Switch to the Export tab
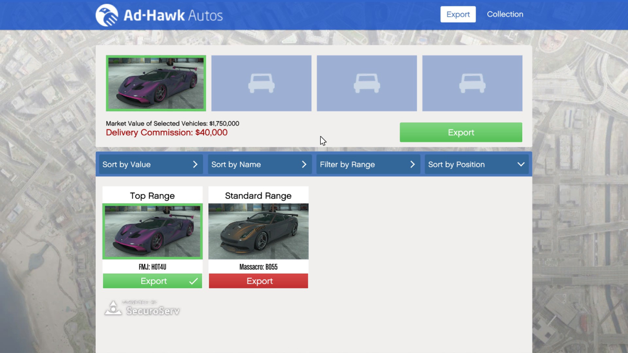 [x=458, y=14]
